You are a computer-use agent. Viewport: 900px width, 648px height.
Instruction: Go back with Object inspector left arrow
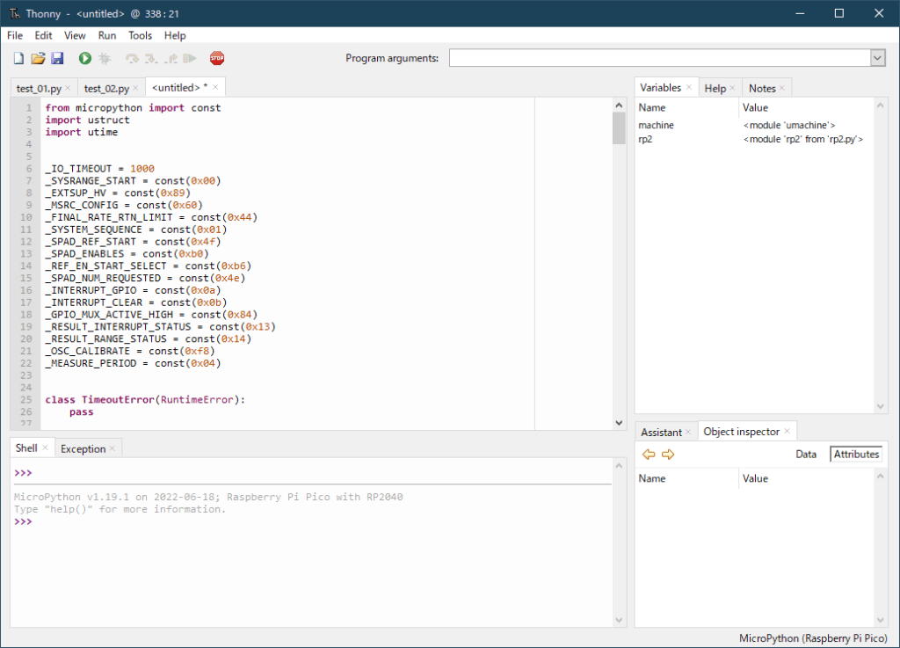click(x=649, y=455)
